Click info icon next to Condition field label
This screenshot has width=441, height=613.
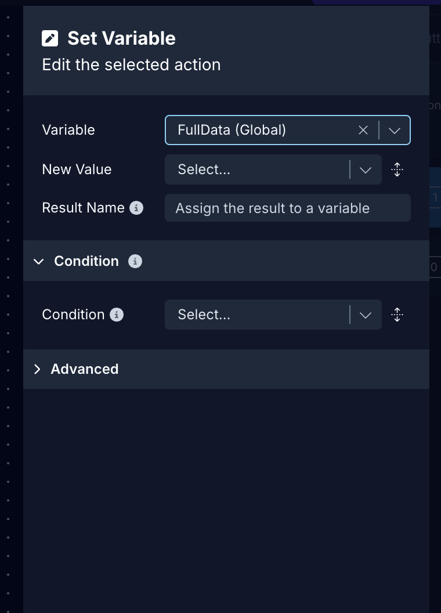[x=117, y=315]
